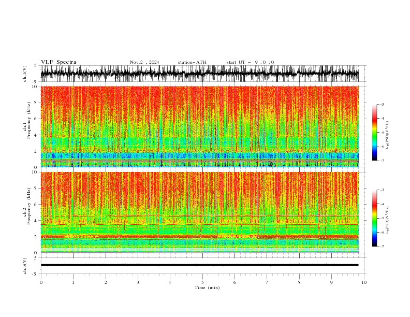The width and height of the screenshot is (410, 317).
Task: Click the date 'Nov.2 , 2024' in the header
Action: tap(144, 62)
